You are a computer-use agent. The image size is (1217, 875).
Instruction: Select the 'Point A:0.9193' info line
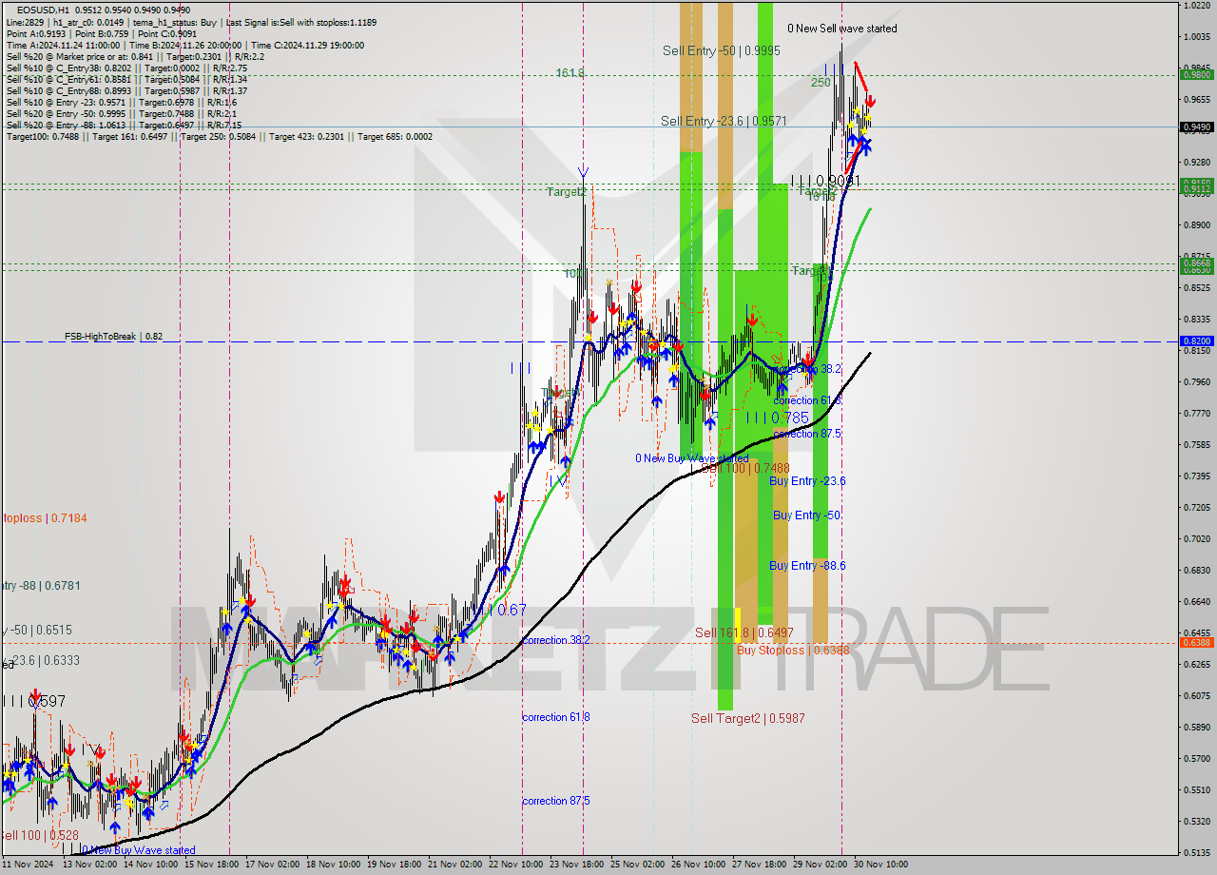point(101,32)
